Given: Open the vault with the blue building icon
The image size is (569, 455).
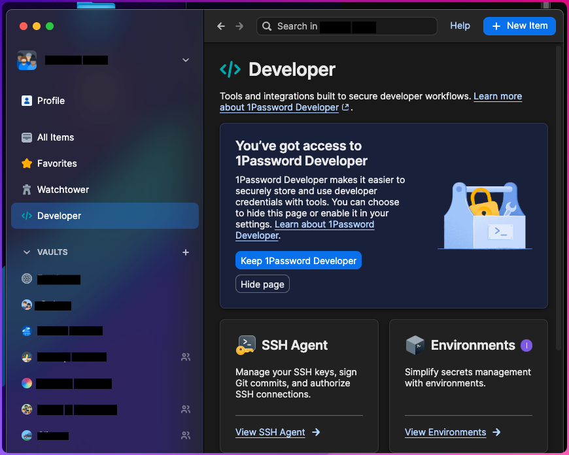Looking at the screenshot, I should pos(27,331).
